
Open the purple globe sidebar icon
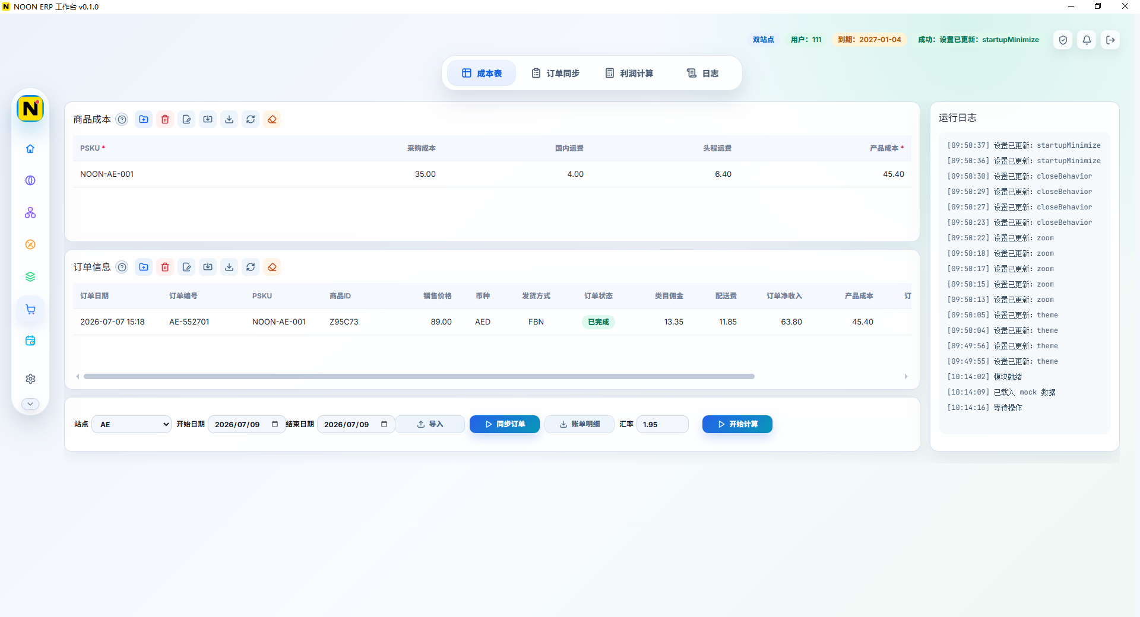pyautogui.click(x=30, y=180)
